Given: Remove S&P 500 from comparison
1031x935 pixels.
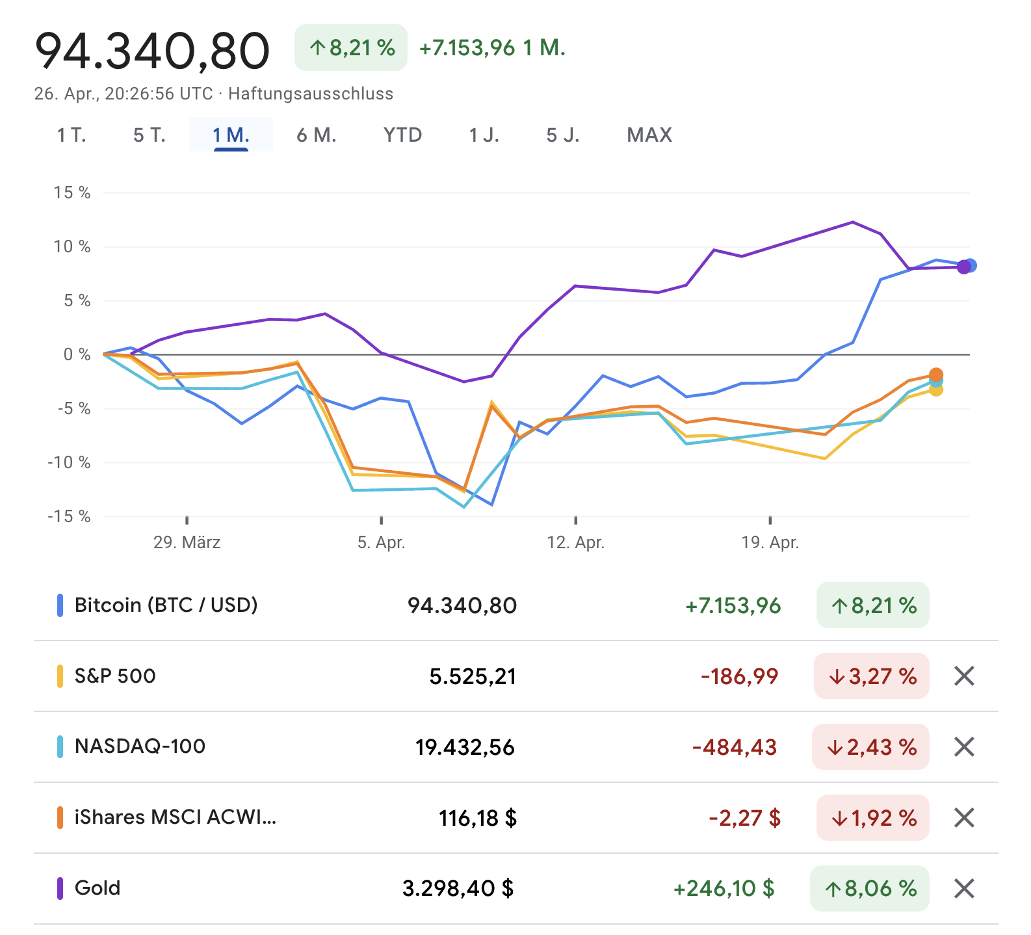Looking at the screenshot, I should pos(964,676).
